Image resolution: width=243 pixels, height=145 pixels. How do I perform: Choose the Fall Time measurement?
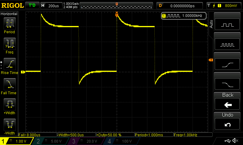coord(9,86)
